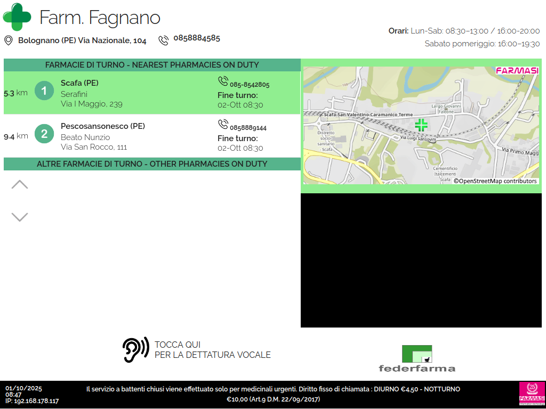Click the Federfarma logo

[x=417, y=358]
